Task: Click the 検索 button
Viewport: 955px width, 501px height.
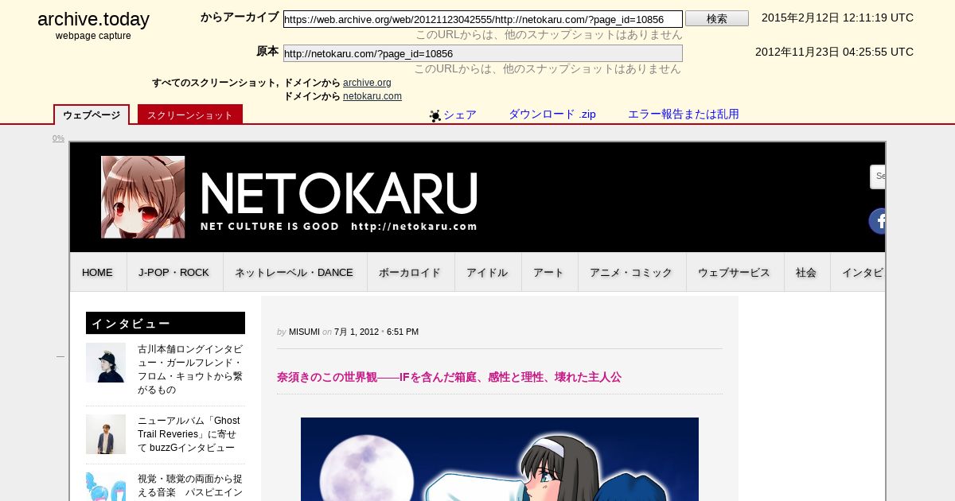Action: (717, 18)
